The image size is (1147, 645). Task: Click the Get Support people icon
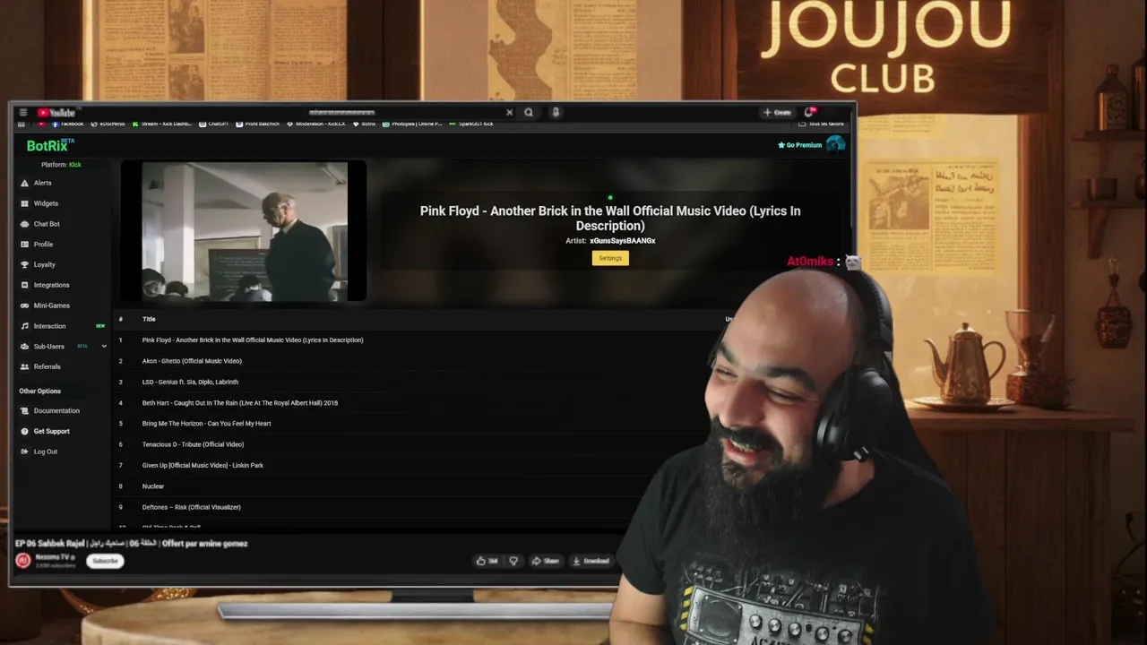(25, 431)
